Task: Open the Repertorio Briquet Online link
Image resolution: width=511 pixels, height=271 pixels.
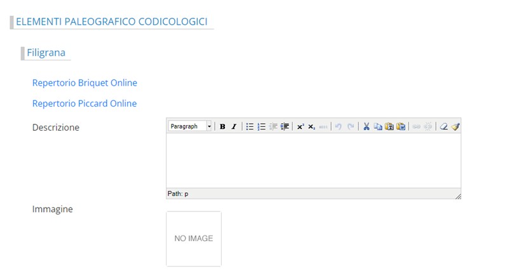Action: pos(85,83)
